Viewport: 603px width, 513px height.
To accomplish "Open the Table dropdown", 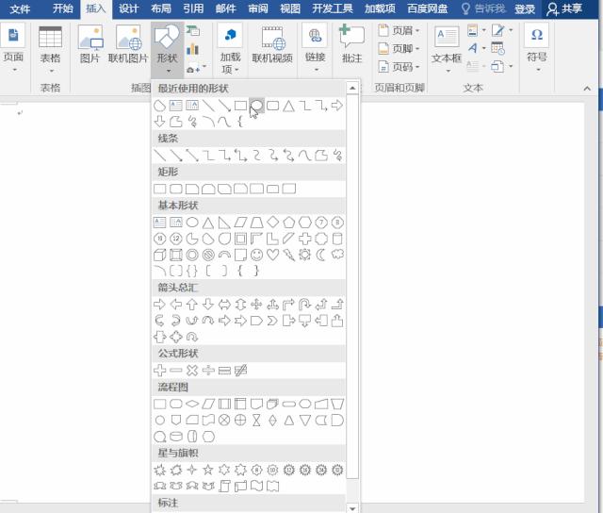I will [50, 49].
